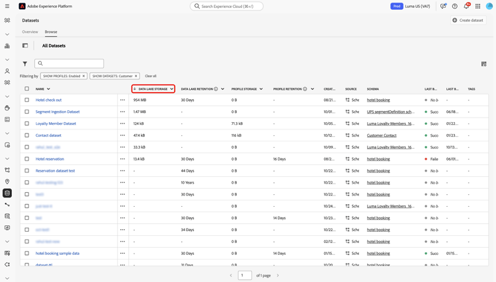Viewport: 496px width, 282px height.
Task: Click the dataset search input box
Action: [69, 63]
